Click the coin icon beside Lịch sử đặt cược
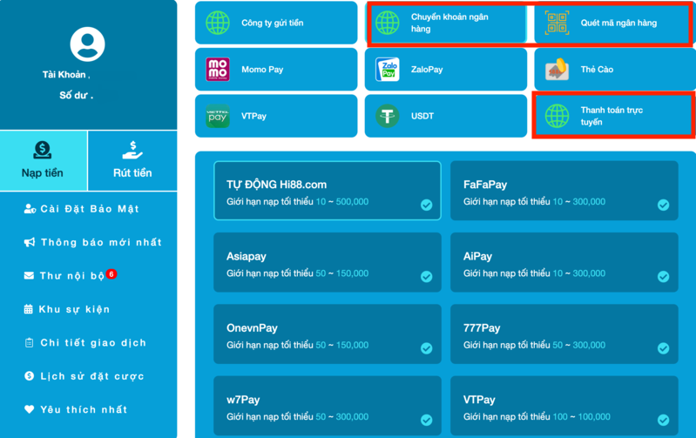The image size is (696, 438). tap(30, 376)
